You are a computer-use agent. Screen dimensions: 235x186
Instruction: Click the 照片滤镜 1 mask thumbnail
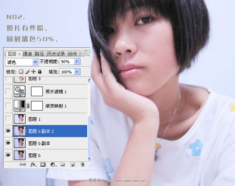pos(37,91)
